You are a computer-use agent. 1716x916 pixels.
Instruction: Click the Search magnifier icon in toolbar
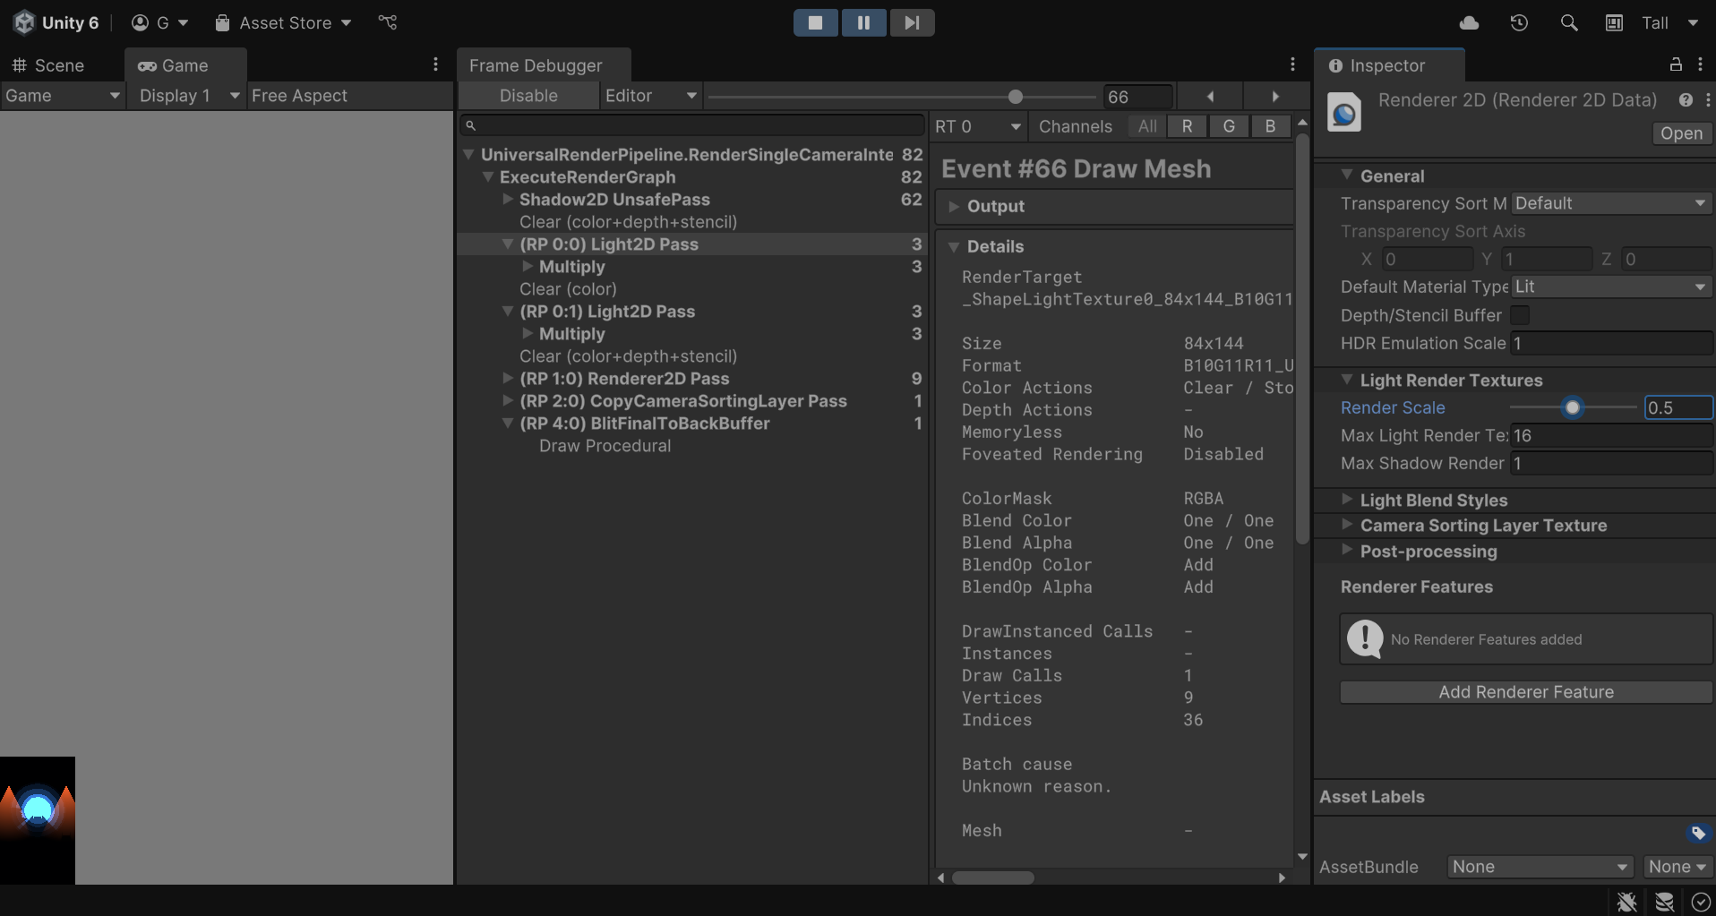[x=1568, y=23]
